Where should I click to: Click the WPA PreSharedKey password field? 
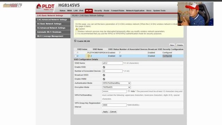[x=114, y=91]
